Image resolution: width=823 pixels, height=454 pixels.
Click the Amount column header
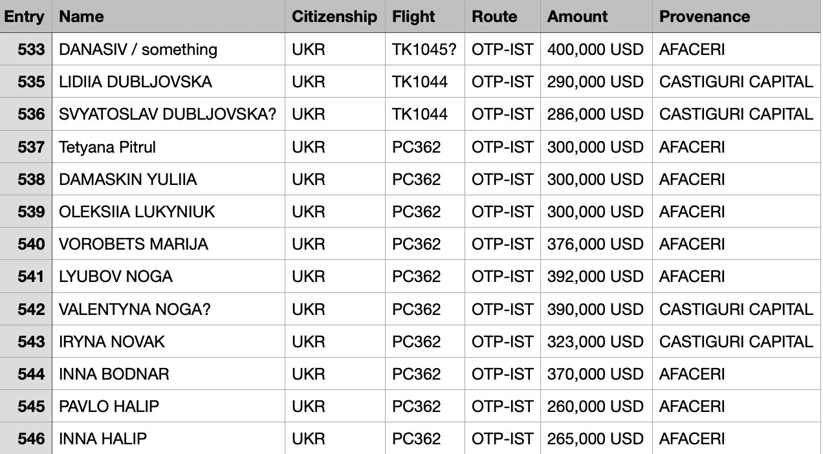pyautogui.click(x=595, y=17)
